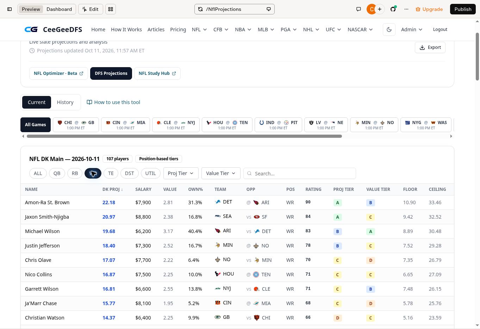Click the orange C user avatar
480x329 pixels.
[371, 9]
